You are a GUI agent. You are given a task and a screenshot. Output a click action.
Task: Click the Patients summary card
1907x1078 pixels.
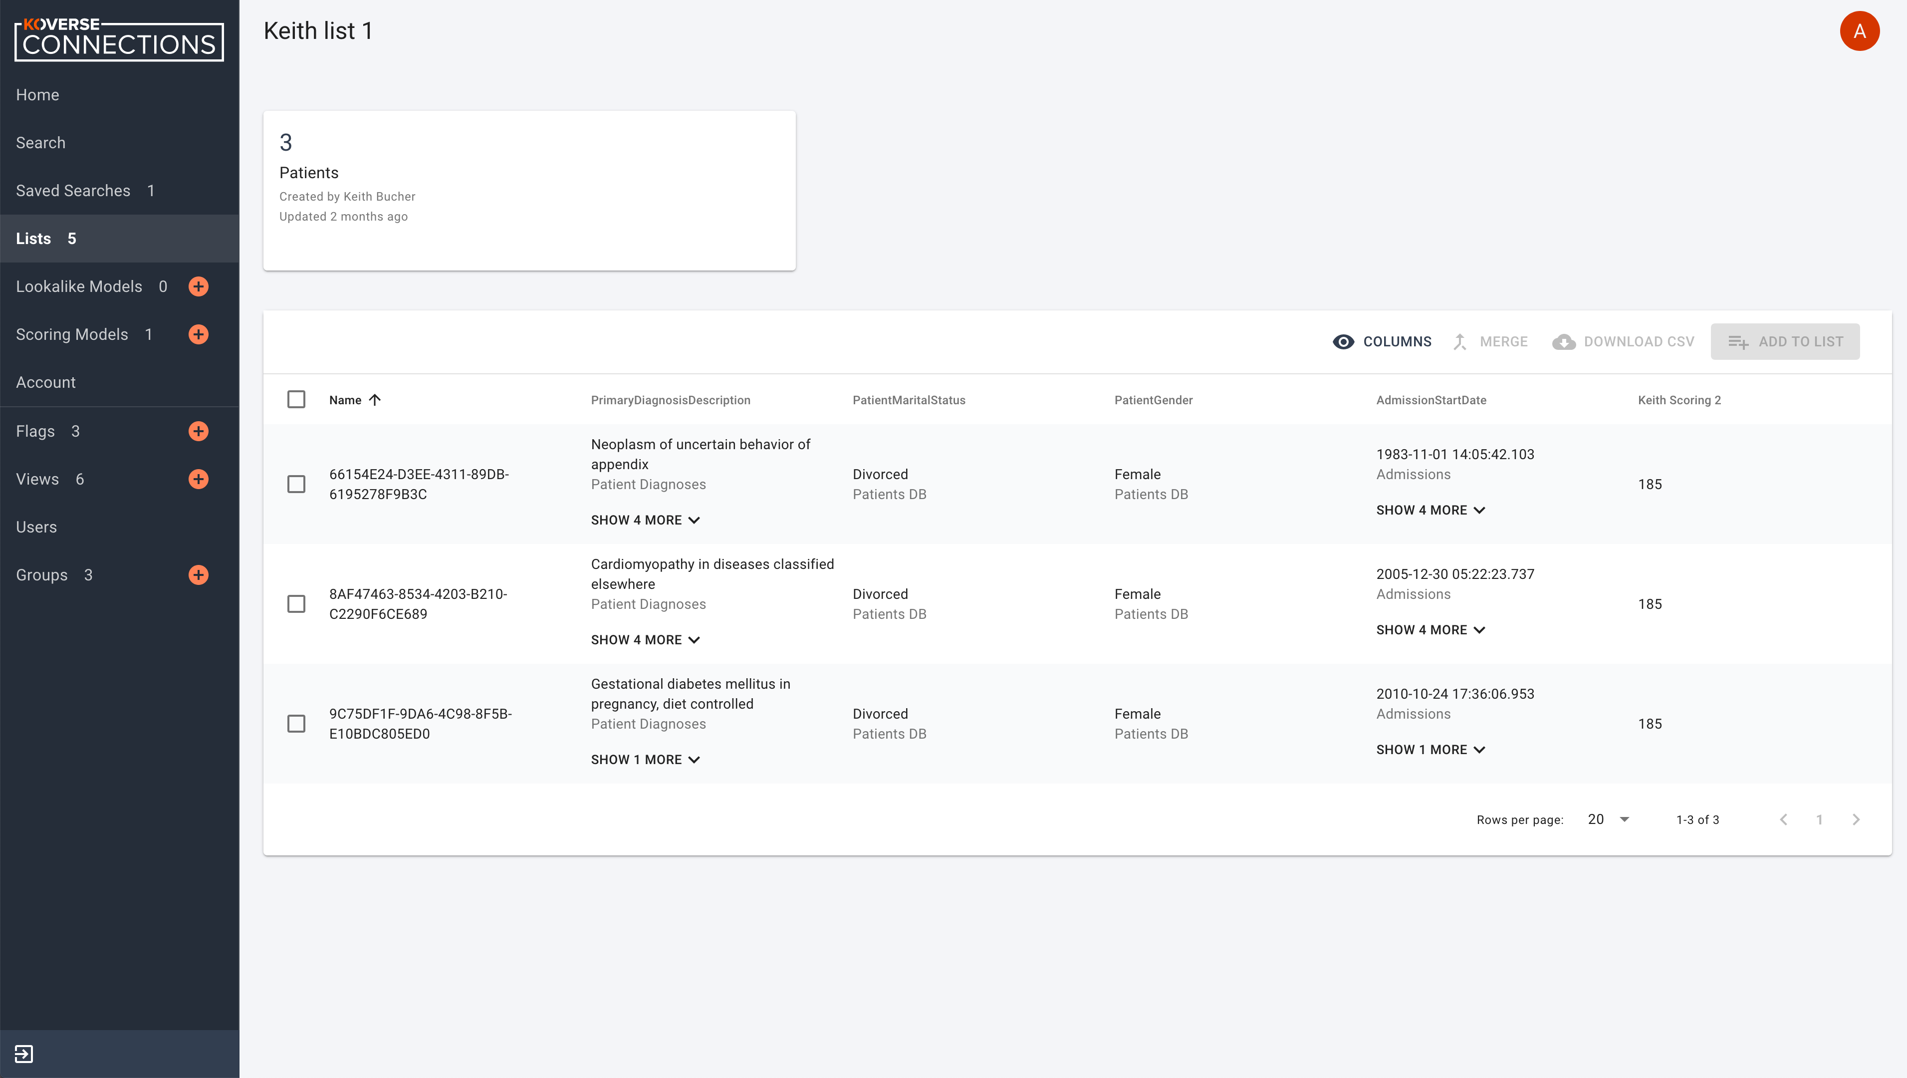pos(529,191)
